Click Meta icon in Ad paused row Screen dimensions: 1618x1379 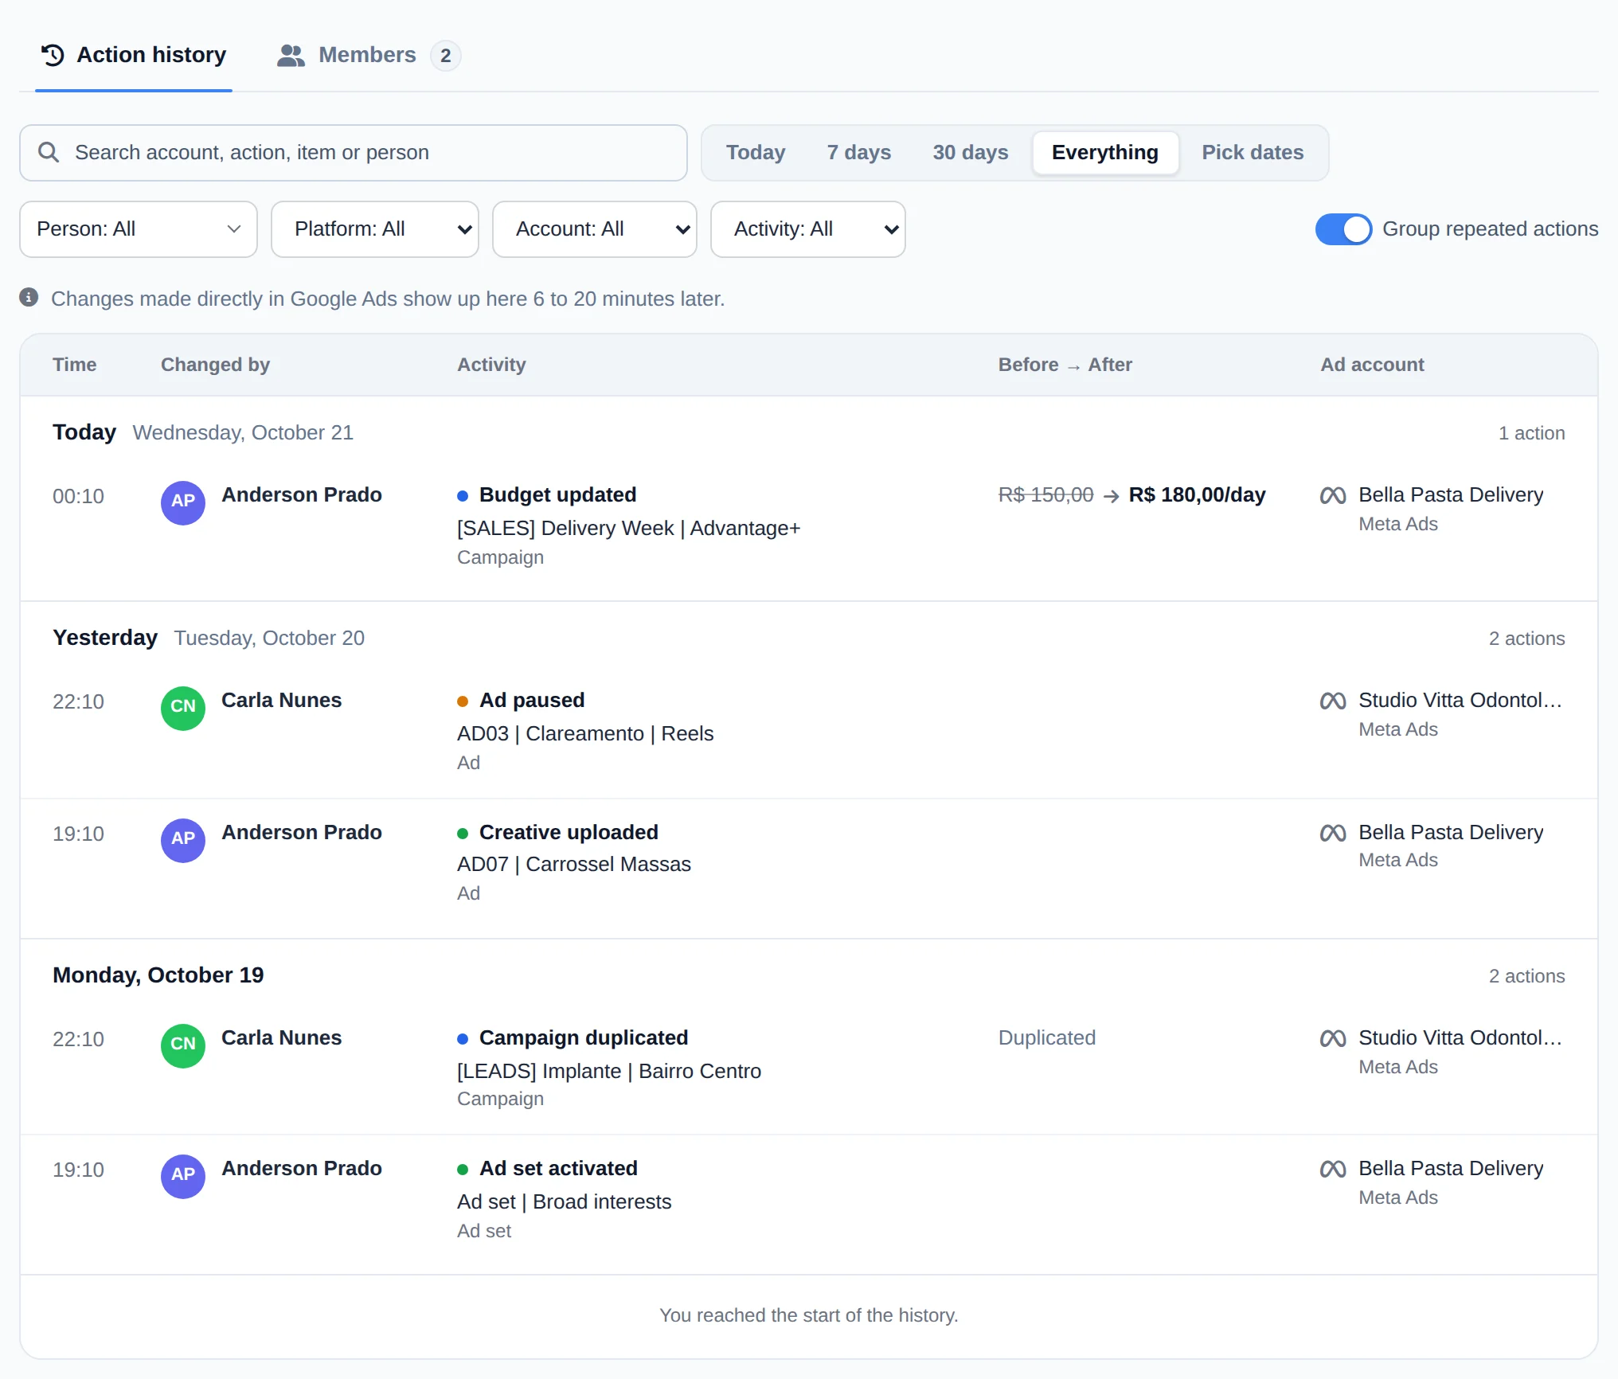[x=1333, y=701]
